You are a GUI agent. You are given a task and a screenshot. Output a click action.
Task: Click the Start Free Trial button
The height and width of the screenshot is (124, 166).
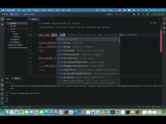pyautogui.click(x=158, y=14)
